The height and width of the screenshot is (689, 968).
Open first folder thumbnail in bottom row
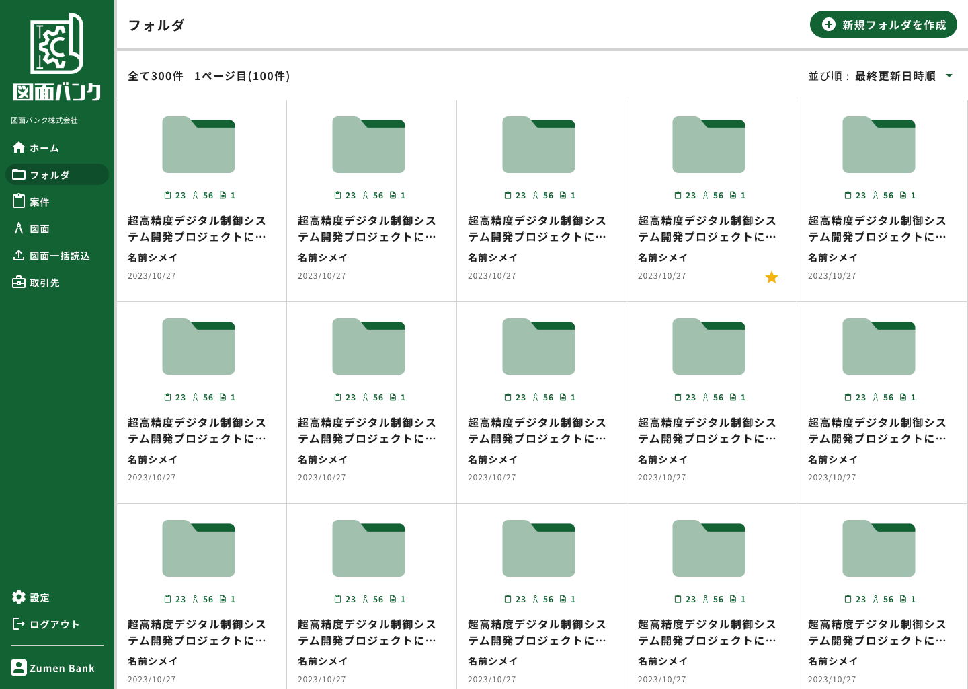(x=198, y=548)
